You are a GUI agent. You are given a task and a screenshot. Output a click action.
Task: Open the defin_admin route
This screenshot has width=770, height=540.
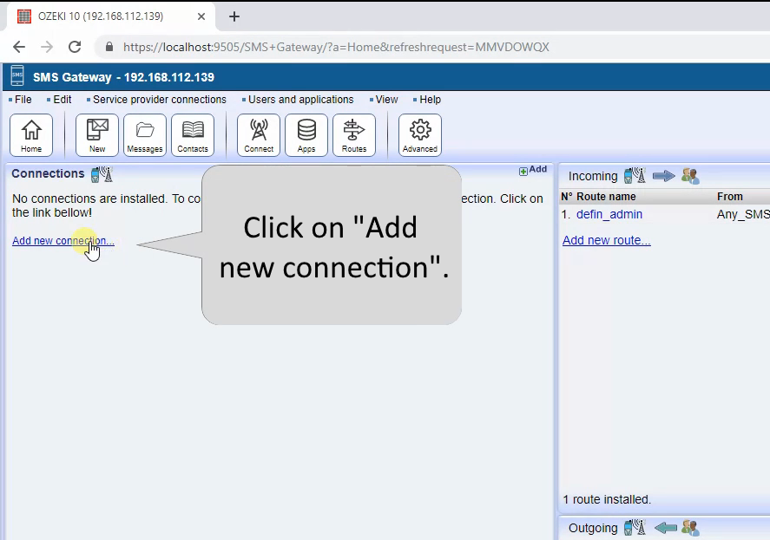coord(609,214)
